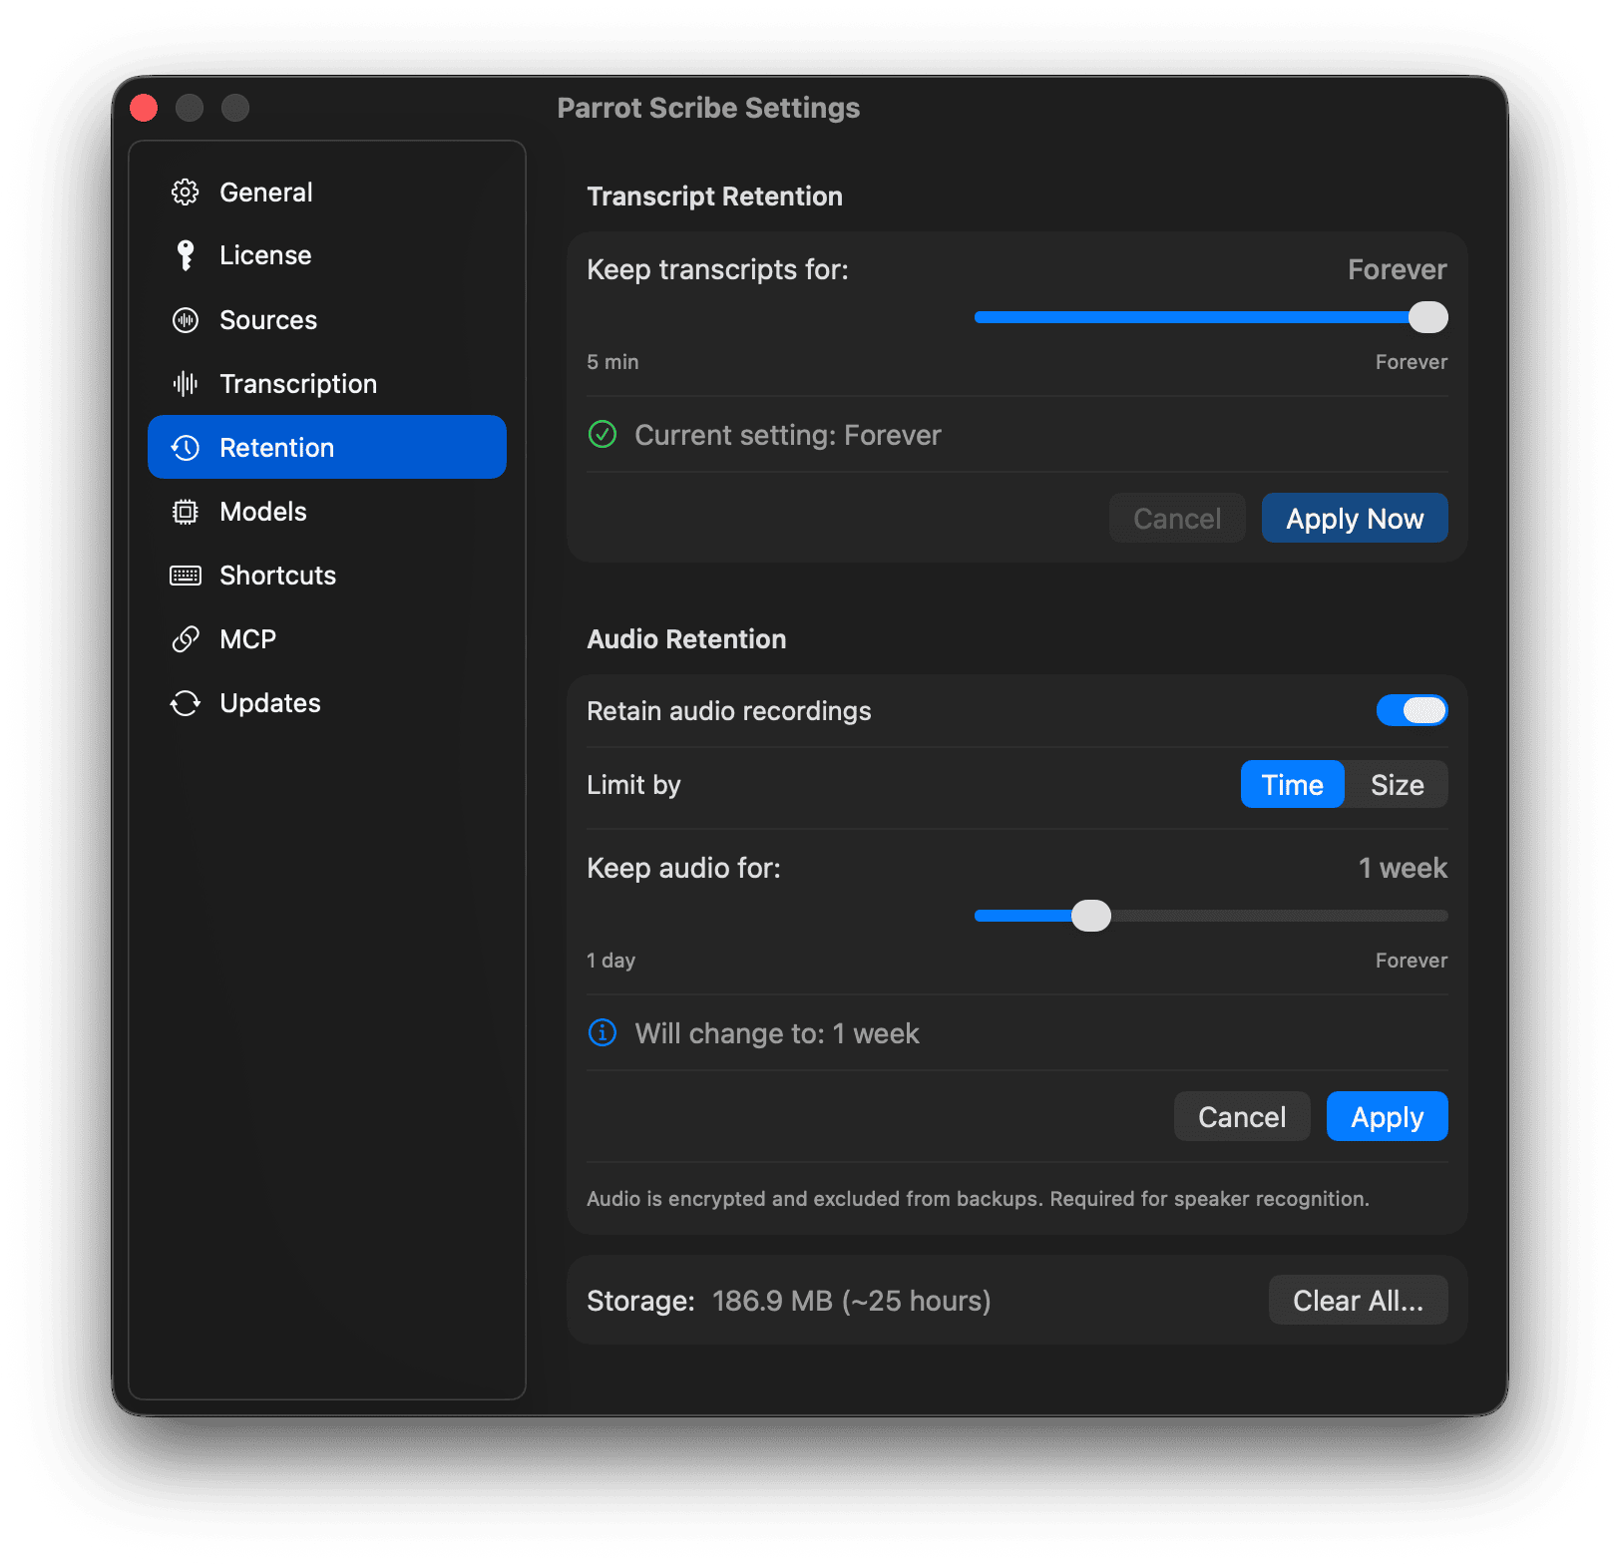Open the General settings gear icon

coord(185,192)
